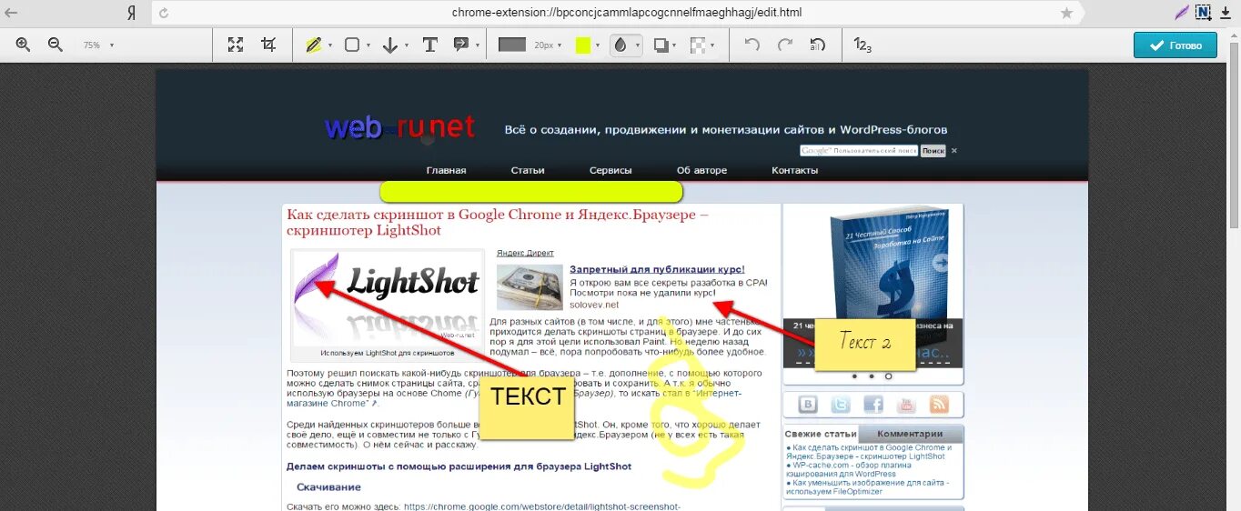Expand the note tool options dropdown
The height and width of the screenshot is (511, 1241).
tap(477, 45)
